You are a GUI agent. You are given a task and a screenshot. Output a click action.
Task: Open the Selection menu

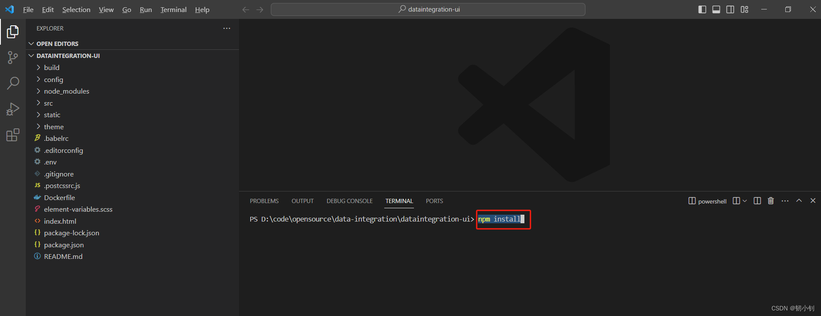pyautogui.click(x=76, y=9)
